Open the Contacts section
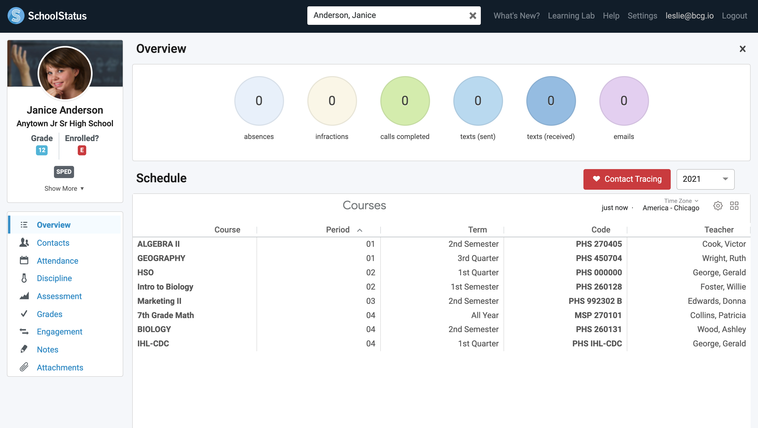The image size is (758, 428). (53, 243)
